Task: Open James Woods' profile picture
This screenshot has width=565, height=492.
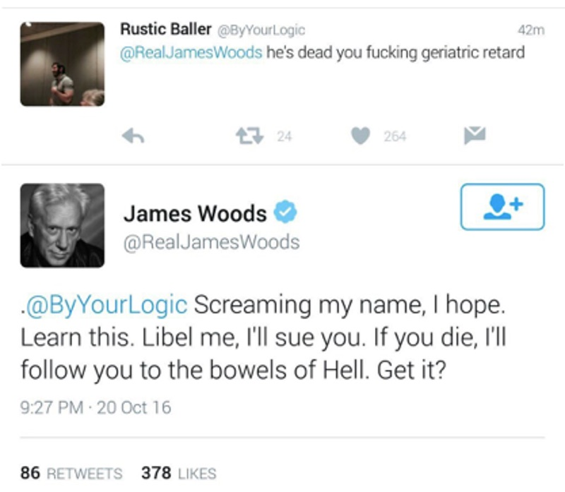Action: pyautogui.click(x=62, y=225)
